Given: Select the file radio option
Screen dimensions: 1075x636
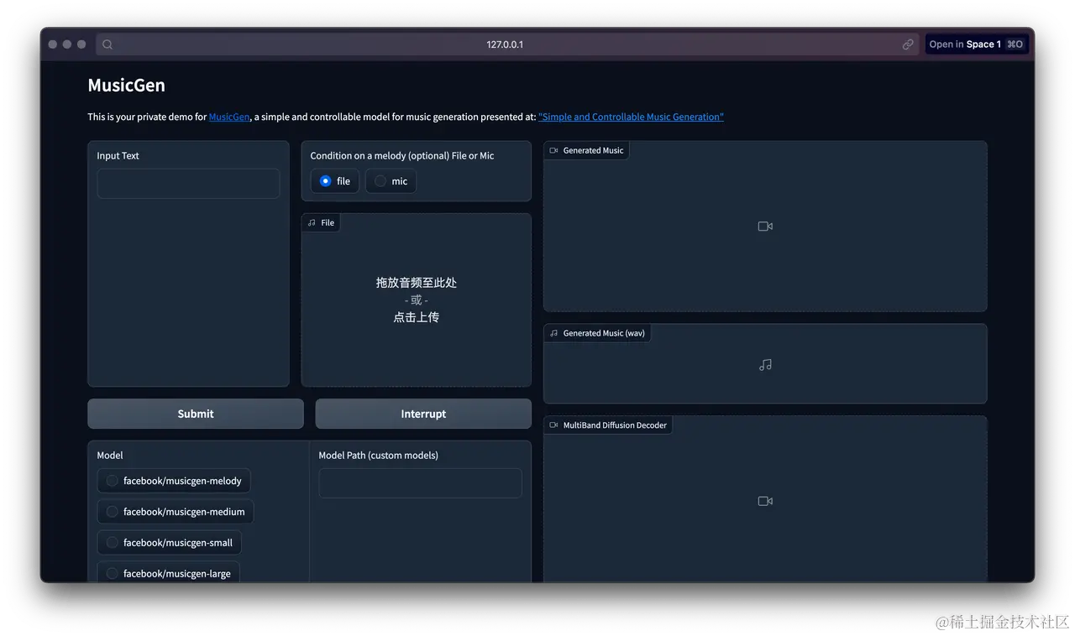Looking at the screenshot, I should tap(335, 181).
